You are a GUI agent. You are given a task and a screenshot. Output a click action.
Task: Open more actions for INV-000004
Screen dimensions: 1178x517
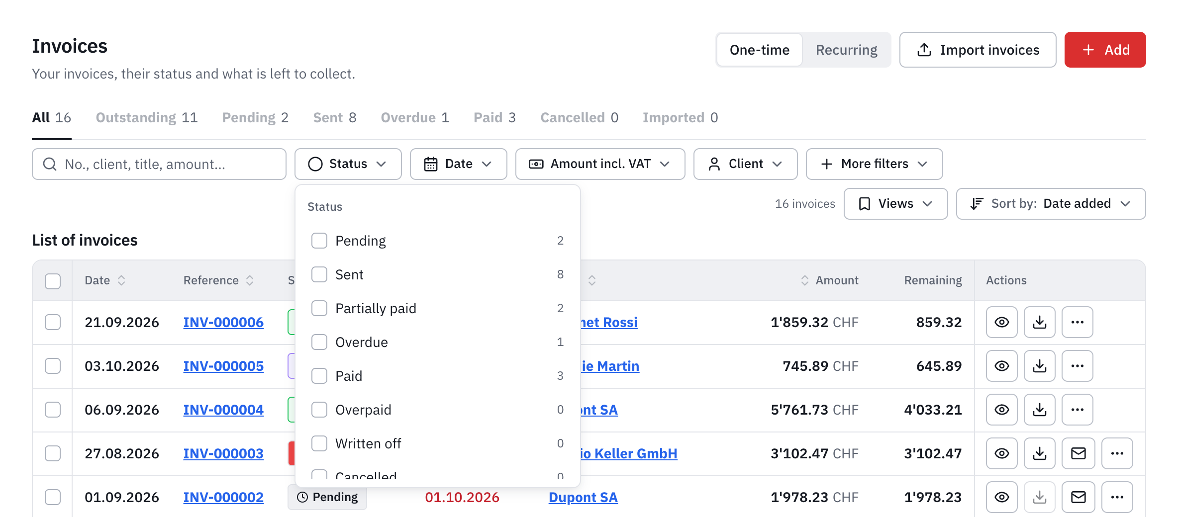tap(1077, 410)
